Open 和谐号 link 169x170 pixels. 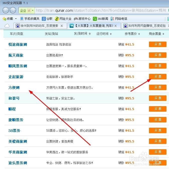(x=14, y=98)
